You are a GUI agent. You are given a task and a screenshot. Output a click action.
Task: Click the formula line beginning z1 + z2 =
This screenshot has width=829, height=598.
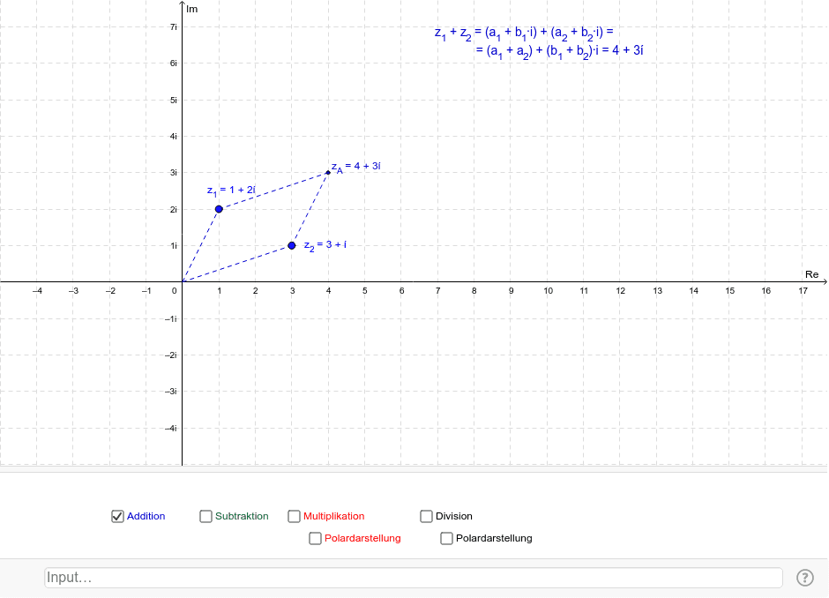524,34
